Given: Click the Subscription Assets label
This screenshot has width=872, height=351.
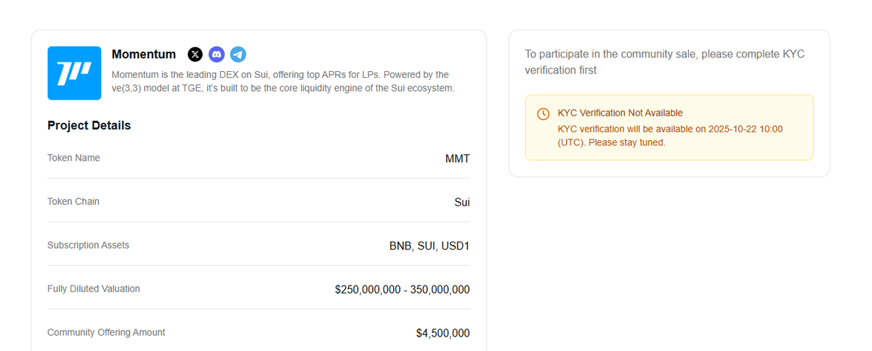Looking at the screenshot, I should tap(89, 245).
